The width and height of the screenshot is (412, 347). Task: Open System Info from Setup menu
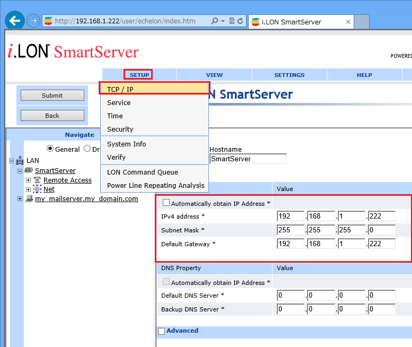click(126, 144)
